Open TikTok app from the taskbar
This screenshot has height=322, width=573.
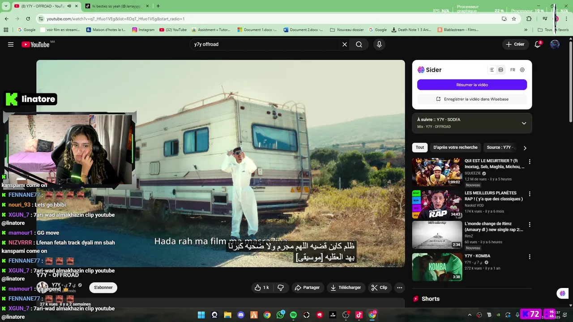(x=359, y=315)
